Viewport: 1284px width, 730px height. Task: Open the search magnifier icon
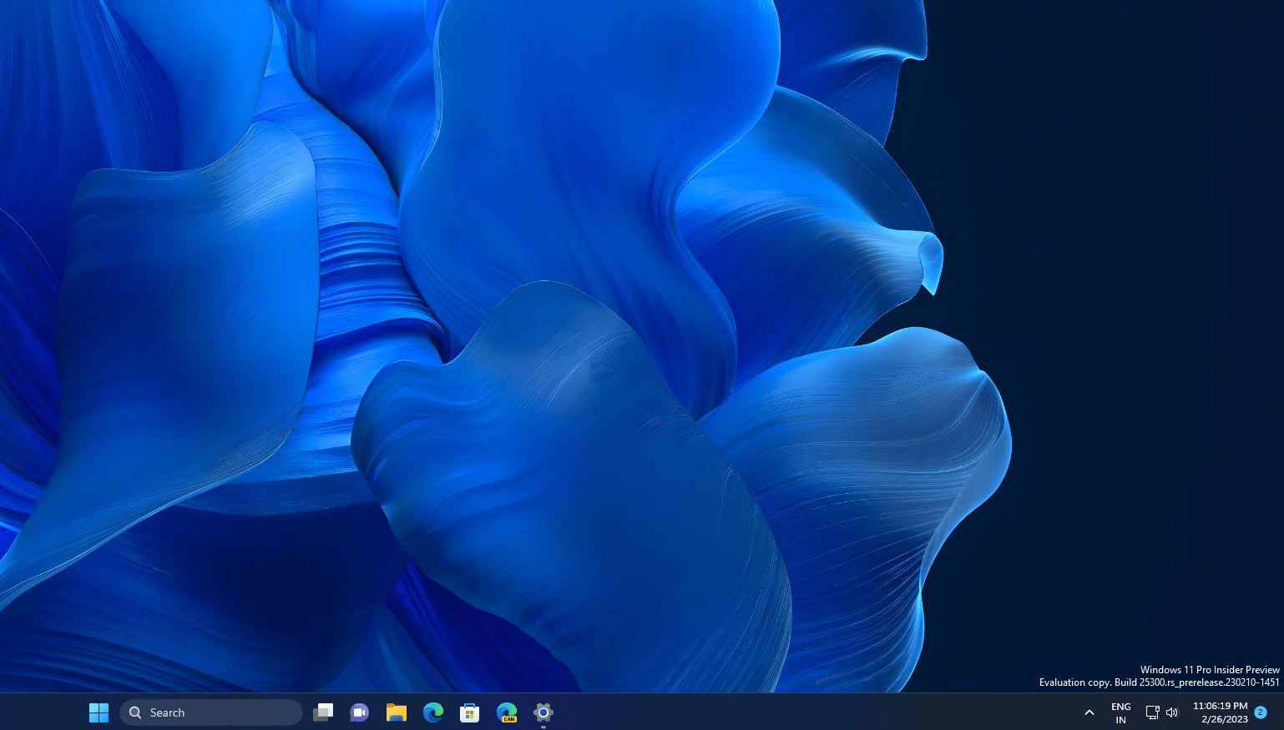coord(134,712)
